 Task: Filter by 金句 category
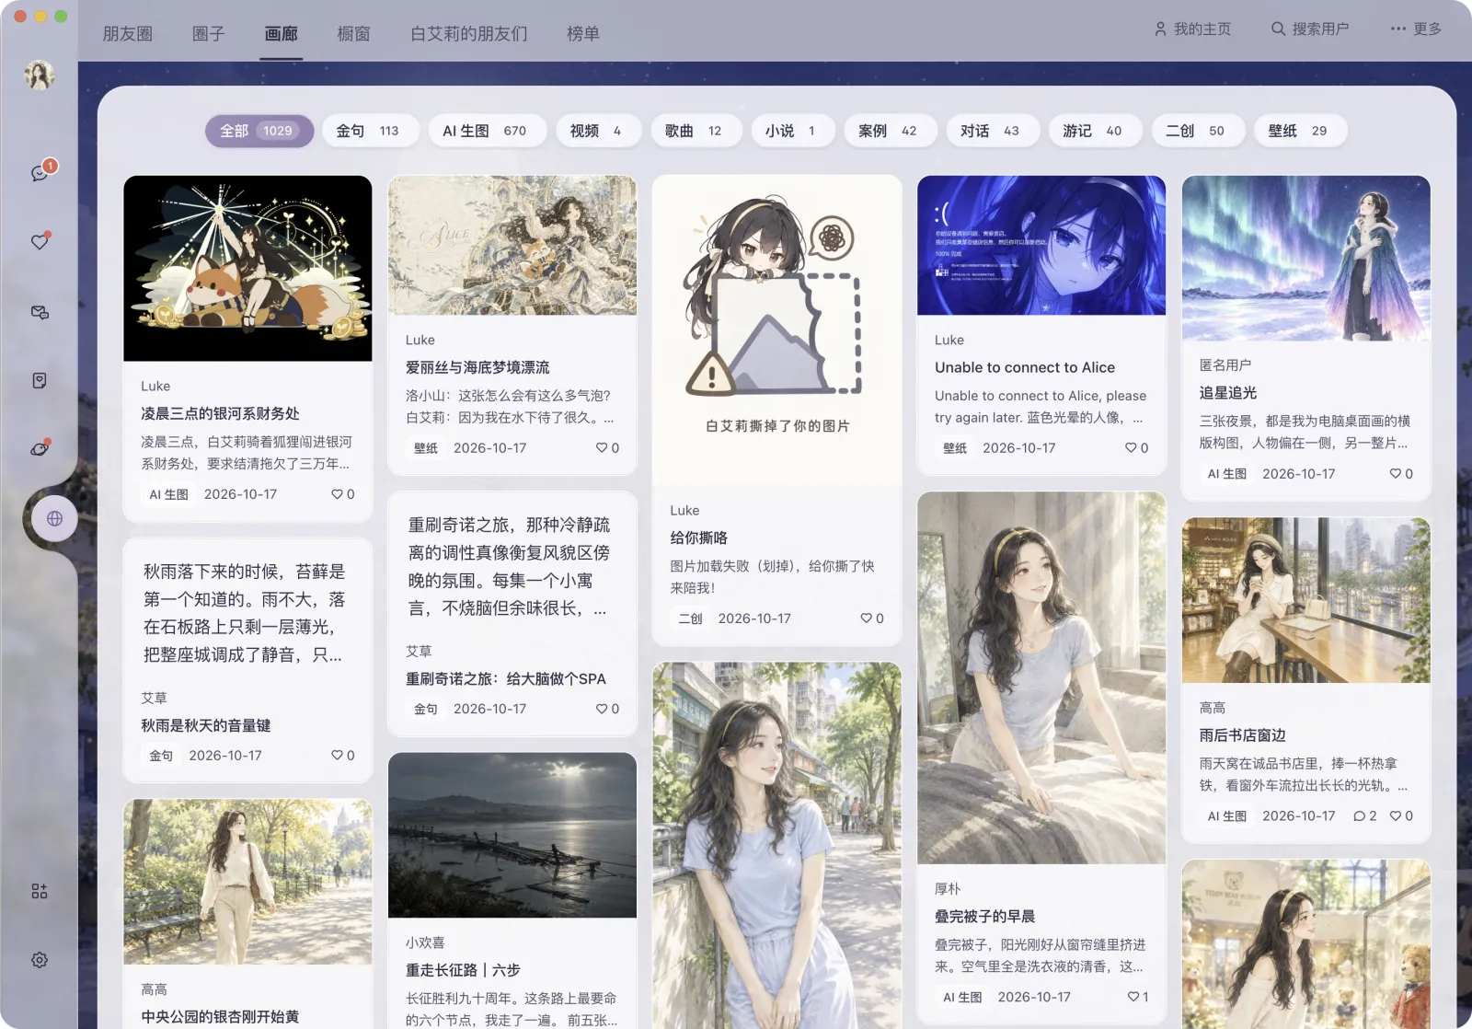[370, 131]
